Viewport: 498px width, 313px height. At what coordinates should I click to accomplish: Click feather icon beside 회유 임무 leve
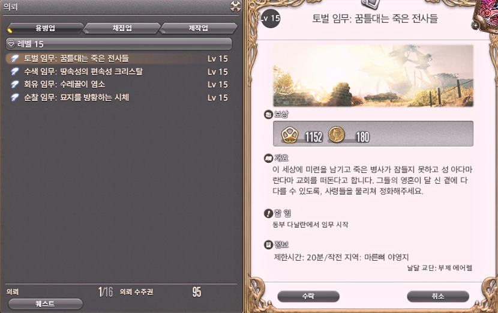click(x=14, y=84)
